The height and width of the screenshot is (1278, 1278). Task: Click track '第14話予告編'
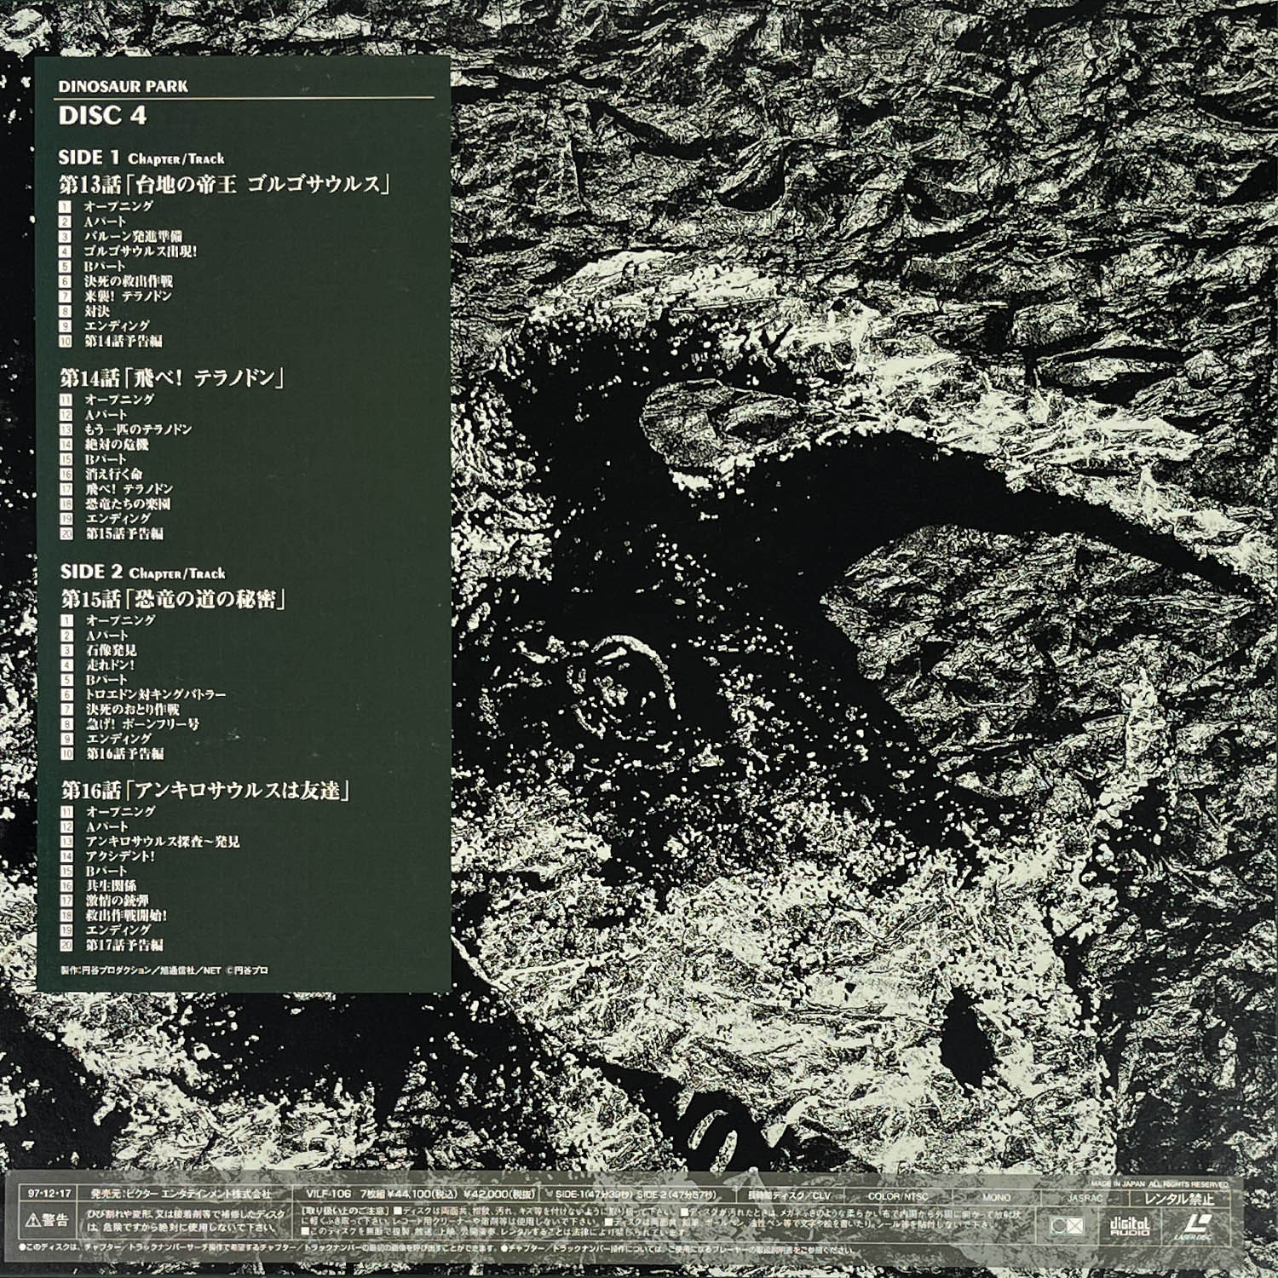124,341
